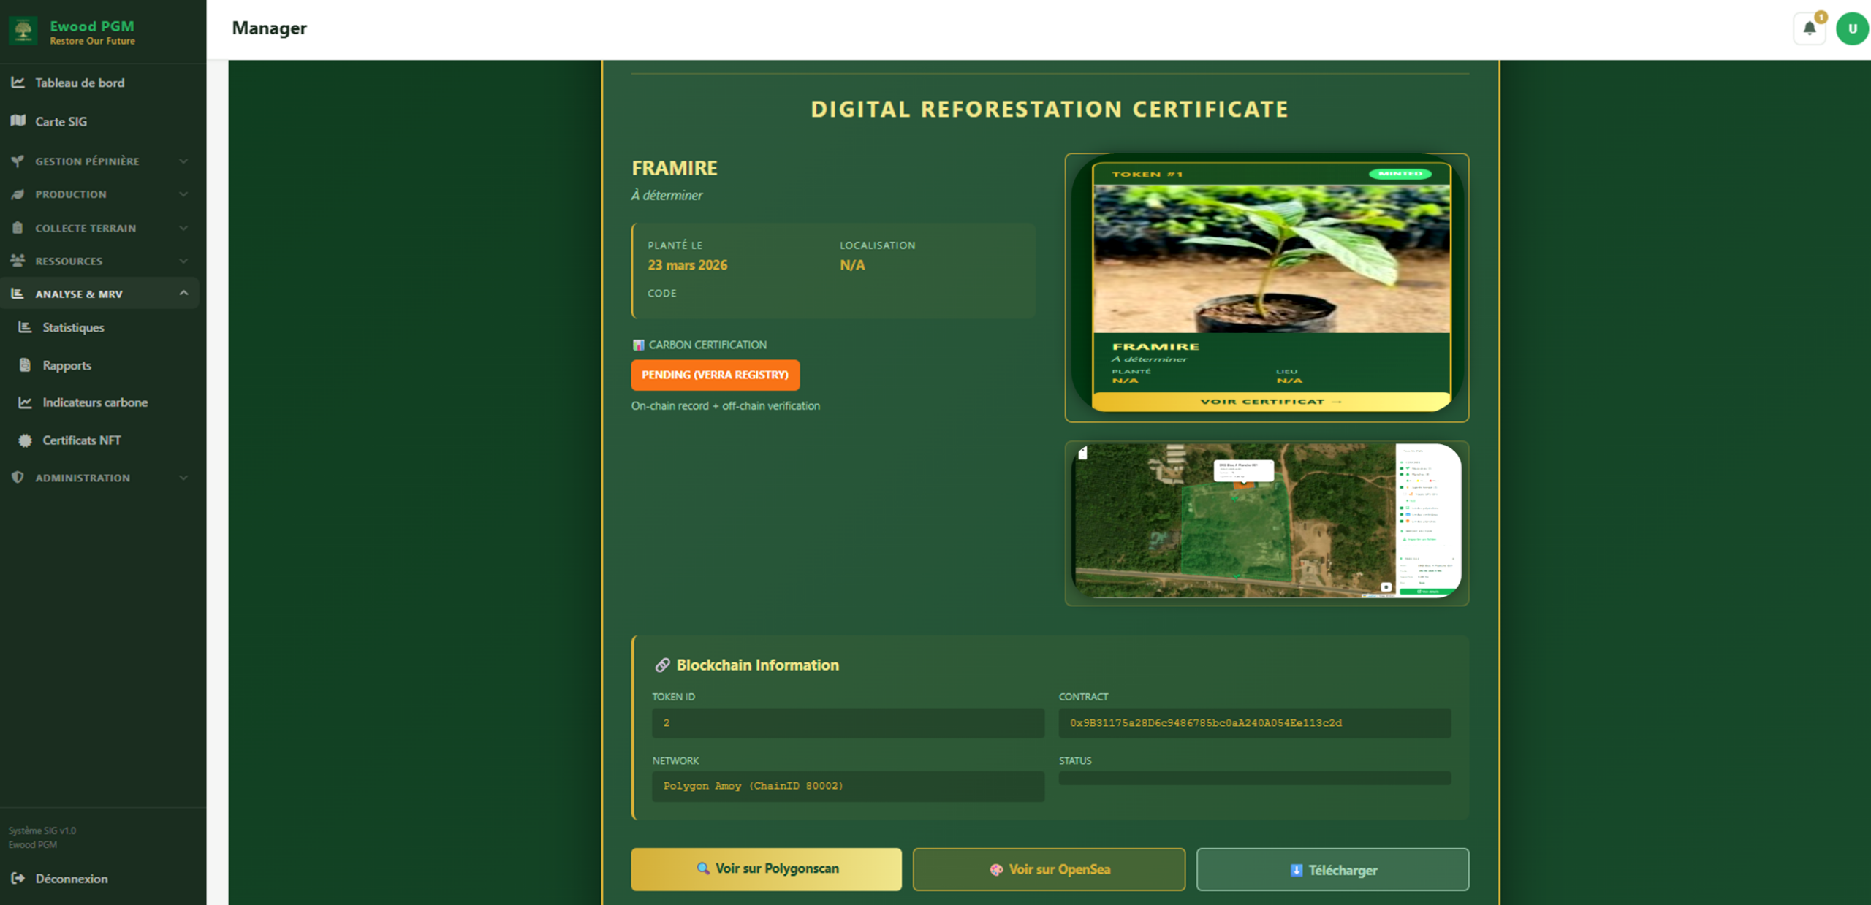Click the Tableau de bord chart icon
The image size is (1871, 905).
pyautogui.click(x=18, y=83)
